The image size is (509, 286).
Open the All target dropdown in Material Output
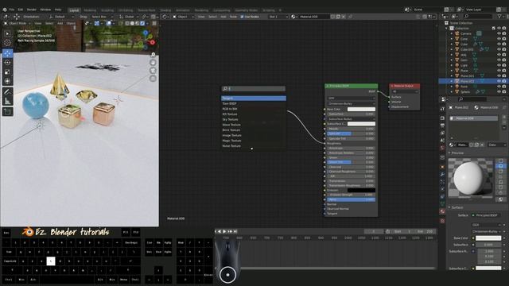(405, 92)
